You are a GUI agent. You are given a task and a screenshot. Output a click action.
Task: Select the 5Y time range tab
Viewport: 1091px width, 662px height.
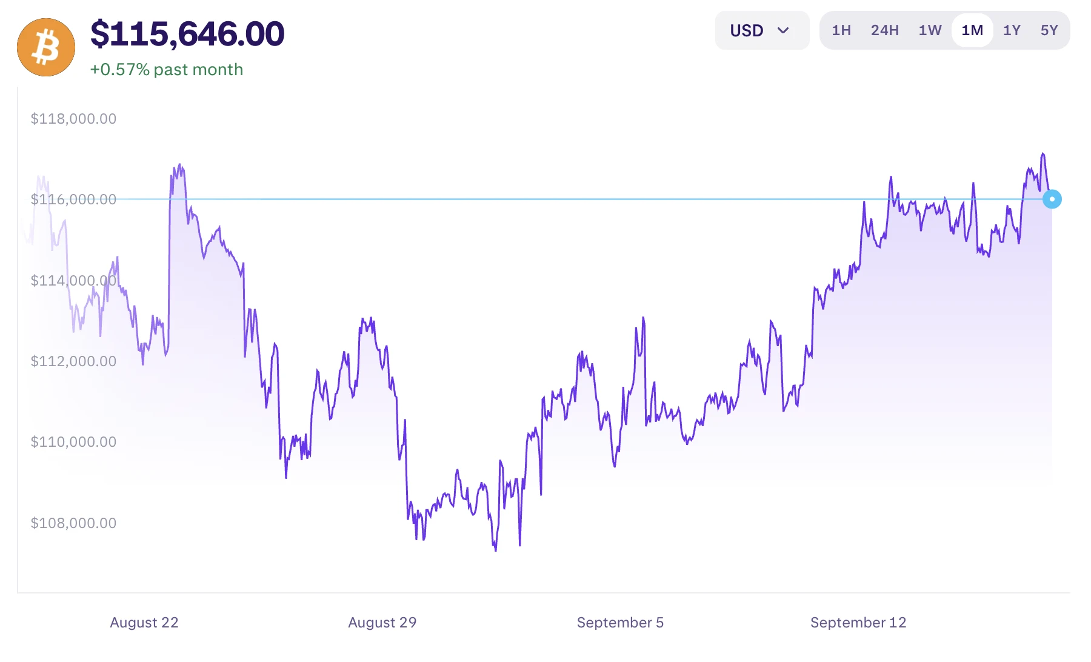[1049, 30]
